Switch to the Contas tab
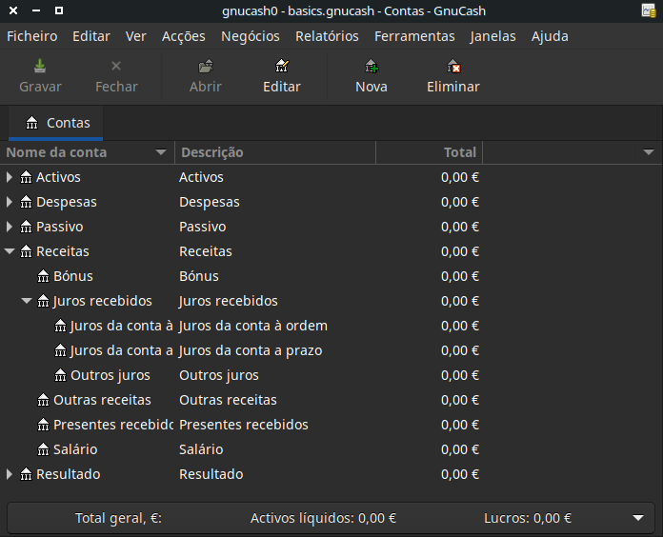The image size is (663, 537). click(x=56, y=123)
